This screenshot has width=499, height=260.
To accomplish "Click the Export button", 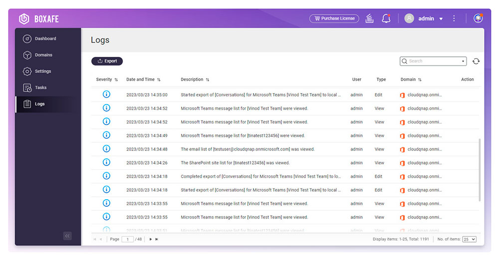I will point(107,61).
